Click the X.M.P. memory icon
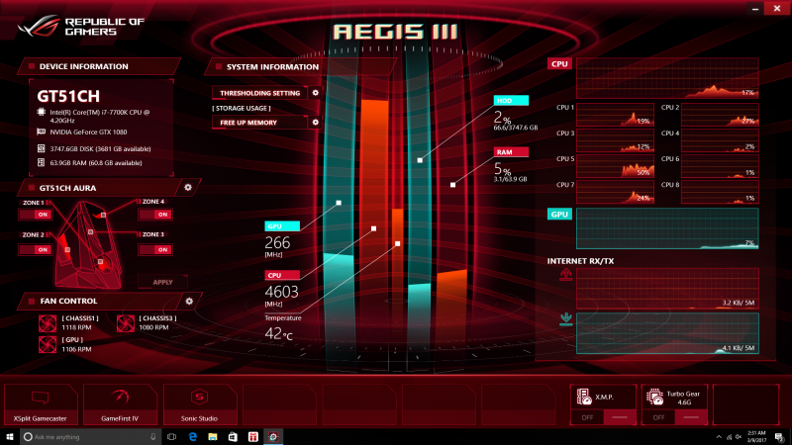Viewport: 792px width, 445px height. tap(584, 398)
